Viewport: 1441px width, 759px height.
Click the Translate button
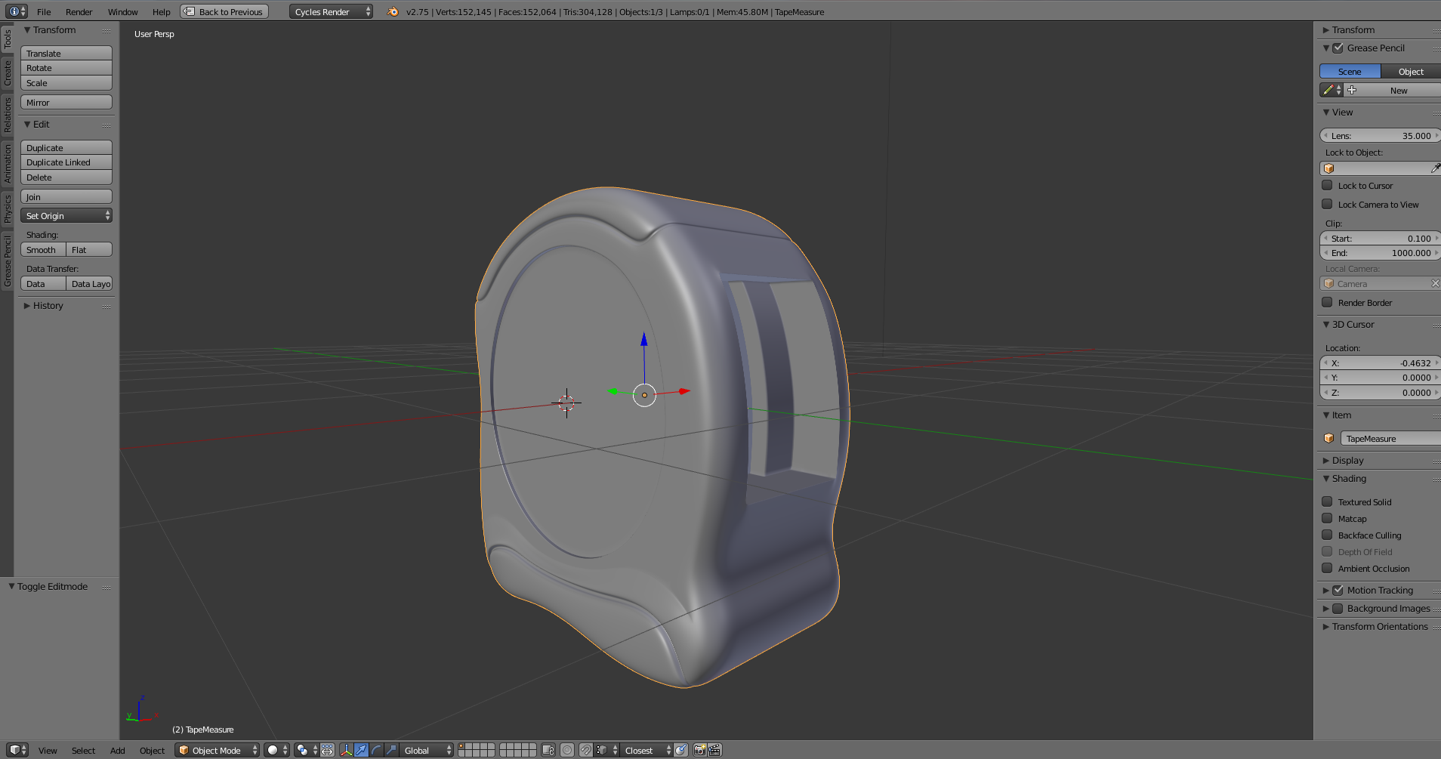66,53
